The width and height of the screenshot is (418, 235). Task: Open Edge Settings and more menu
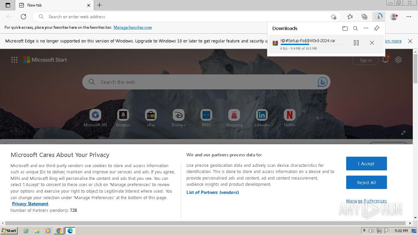(x=409, y=17)
